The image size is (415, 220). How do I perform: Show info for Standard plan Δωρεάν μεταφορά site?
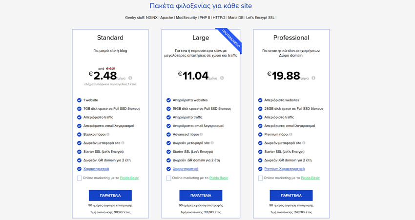click(123, 143)
